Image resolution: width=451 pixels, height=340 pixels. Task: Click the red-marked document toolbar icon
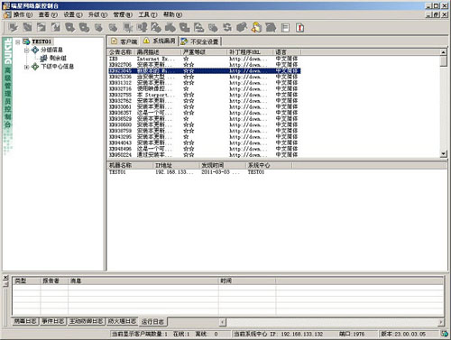(x=299, y=28)
